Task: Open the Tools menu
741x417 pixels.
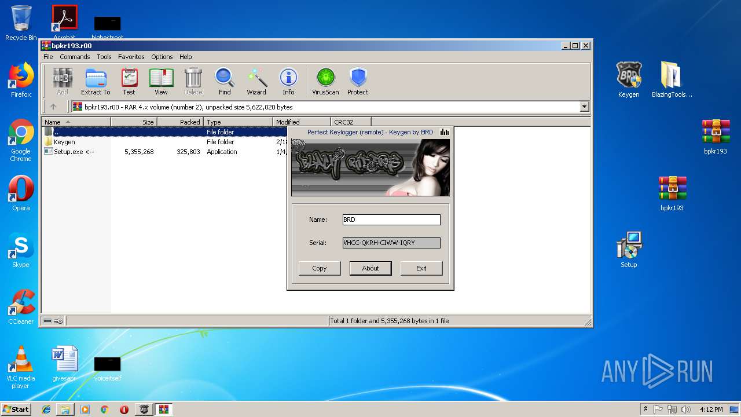Action: (104, 57)
